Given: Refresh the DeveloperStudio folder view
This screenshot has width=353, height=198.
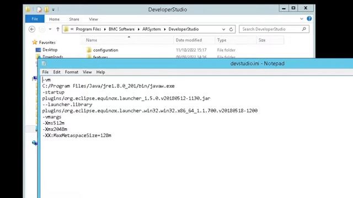Looking at the screenshot, I should (x=231, y=29).
